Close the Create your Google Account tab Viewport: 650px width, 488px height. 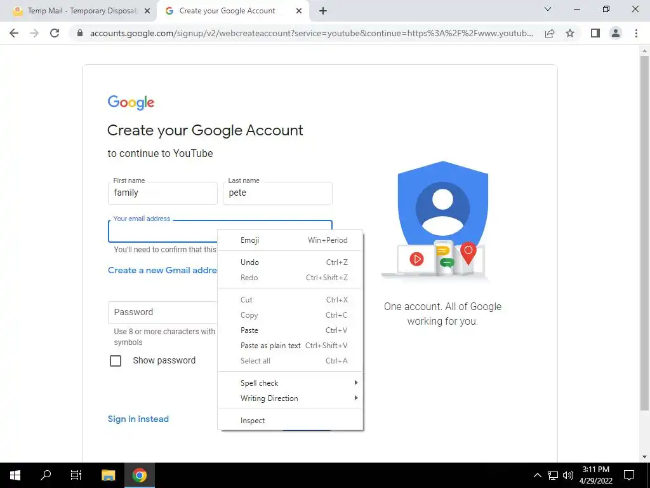pyautogui.click(x=299, y=11)
